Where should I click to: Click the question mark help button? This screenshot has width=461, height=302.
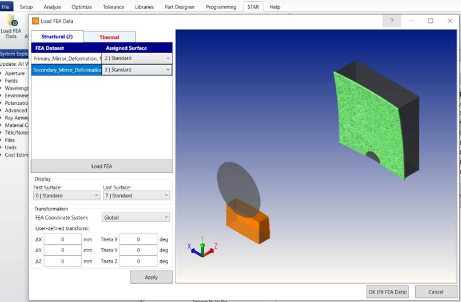point(391,21)
